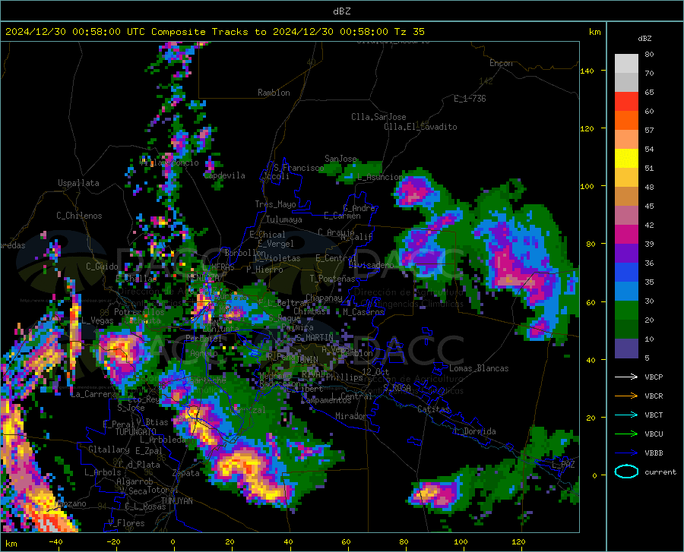This screenshot has width=684, height=552.
Task: Click the Chapanay place label
Action: [324, 298]
